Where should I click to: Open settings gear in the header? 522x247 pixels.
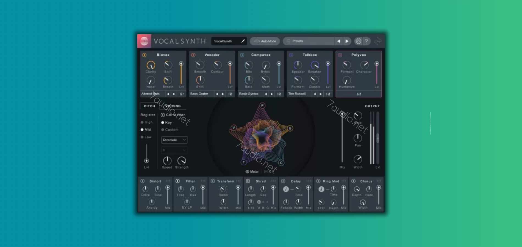click(358, 41)
